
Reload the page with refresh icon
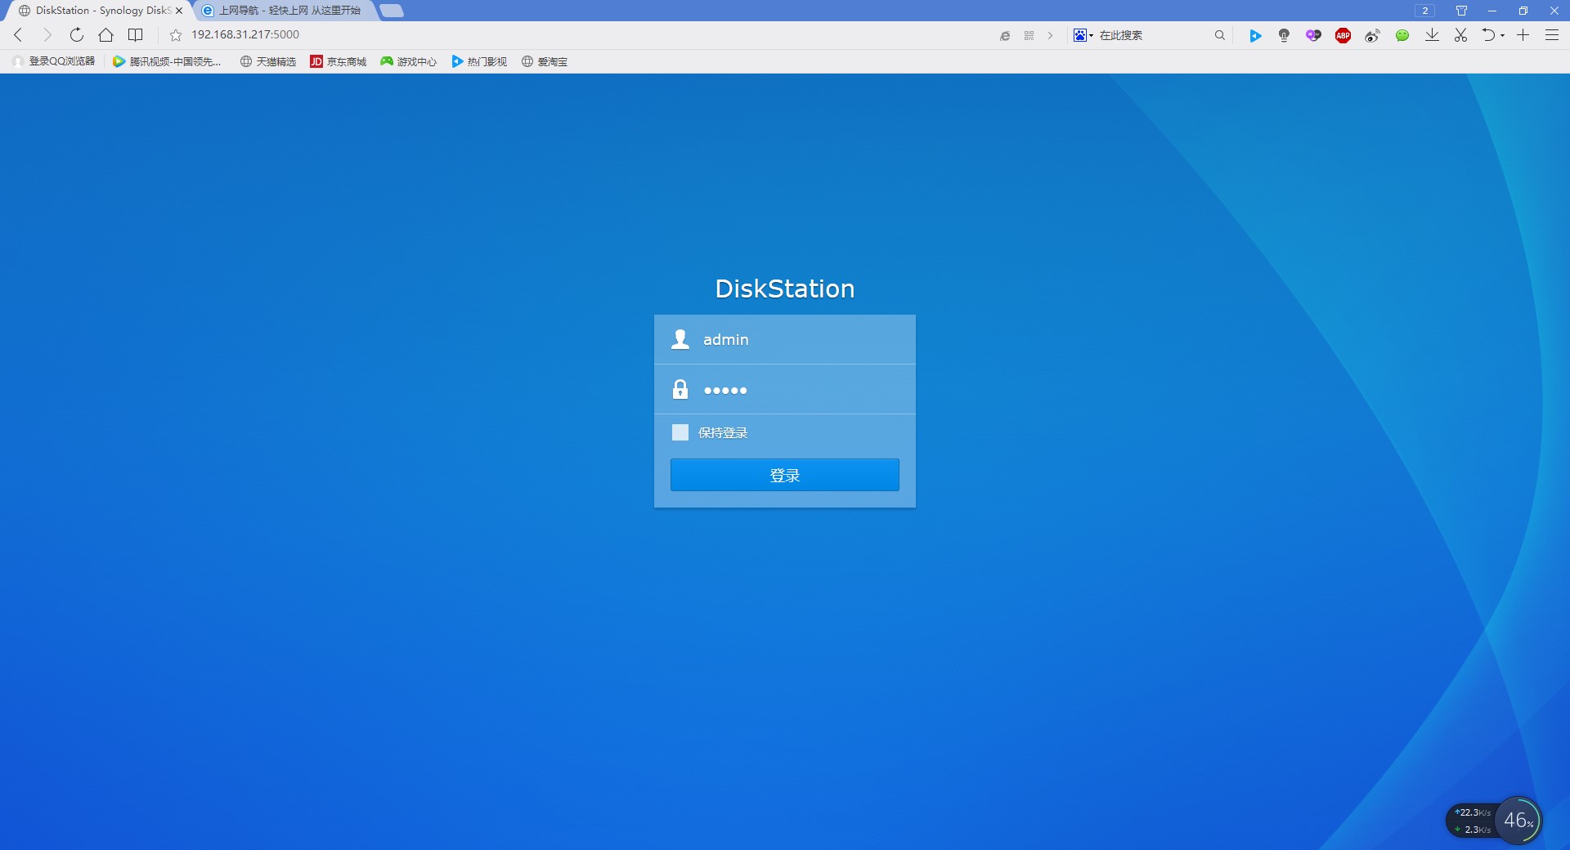point(76,34)
